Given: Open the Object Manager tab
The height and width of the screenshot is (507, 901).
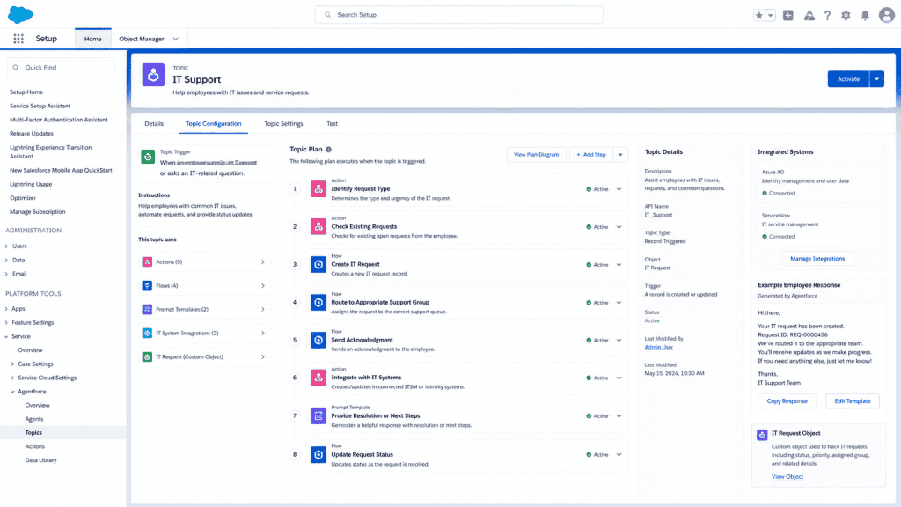Looking at the screenshot, I should tap(142, 39).
